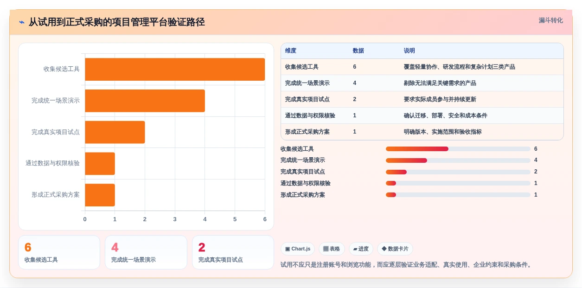Click the 漏斗转化 tag in header
582x288 pixels.
pyautogui.click(x=550, y=20)
